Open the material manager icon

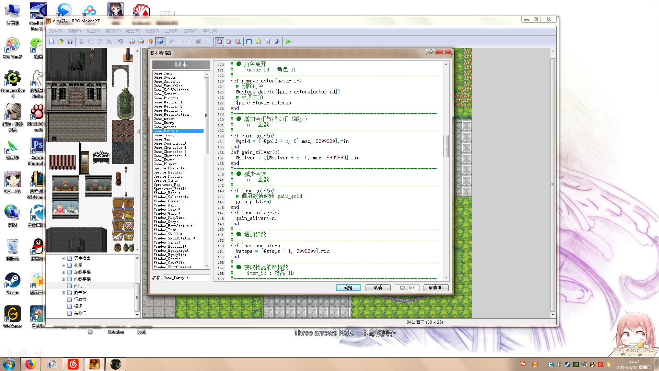pos(258,42)
